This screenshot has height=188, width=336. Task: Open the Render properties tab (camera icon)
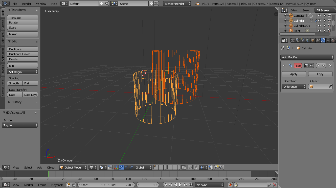pyautogui.click(x=293, y=40)
